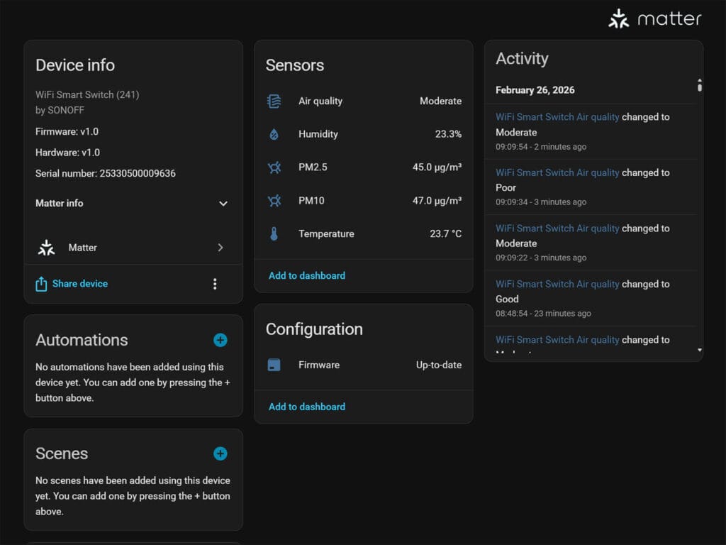Image resolution: width=726 pixels, height=545 pixels.
Task: Click the Matter logo at top right
Action: (x=655, y=19)
